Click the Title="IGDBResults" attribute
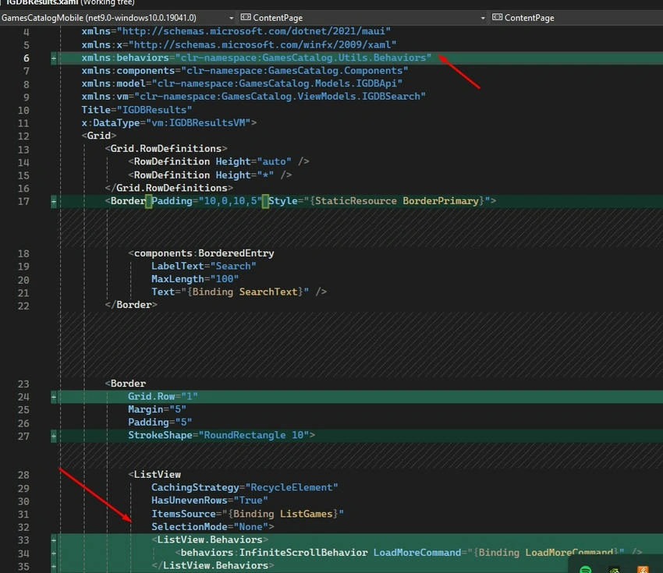663x573 pixels. (136, 110)
